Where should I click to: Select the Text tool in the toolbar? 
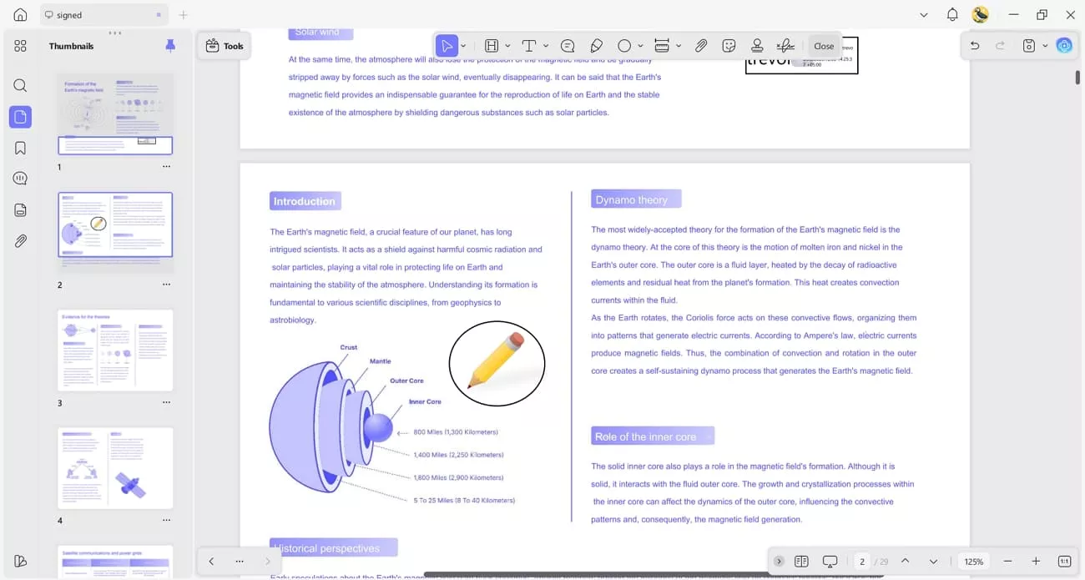click(529, 45)
